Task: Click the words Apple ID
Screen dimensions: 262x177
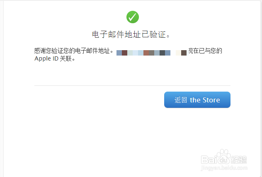Action: click(46, 59)
